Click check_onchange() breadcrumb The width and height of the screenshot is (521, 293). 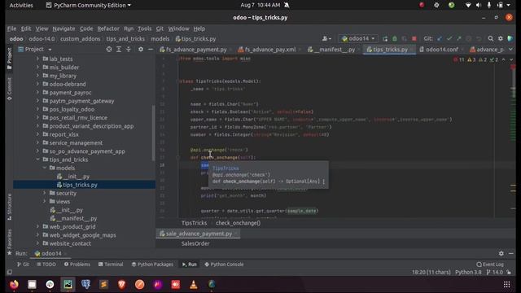pyautogui.click(x=238, y=223)
